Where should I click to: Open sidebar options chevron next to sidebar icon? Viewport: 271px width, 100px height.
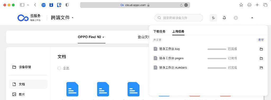click(x=28, y=5)
